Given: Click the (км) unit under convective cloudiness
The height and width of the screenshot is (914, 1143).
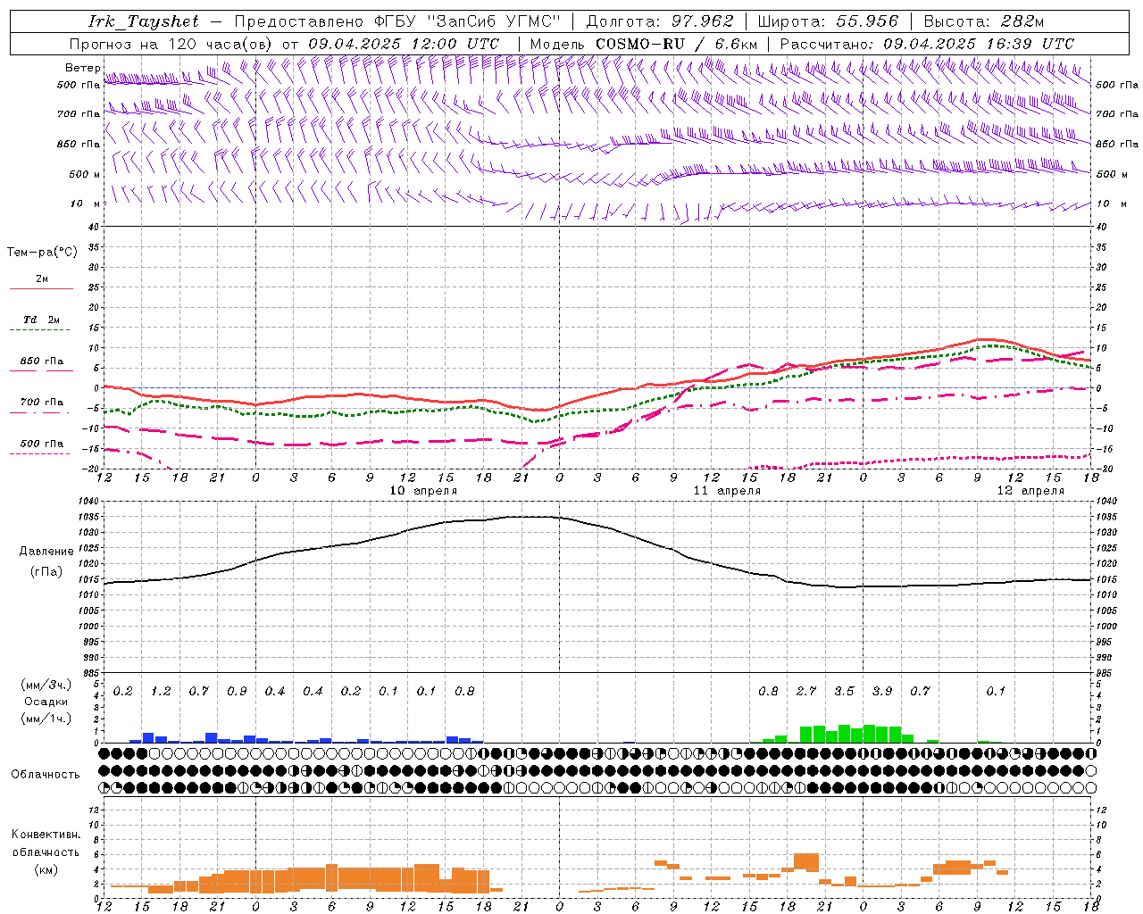Looking at the screenshot, I should point(46,869).
